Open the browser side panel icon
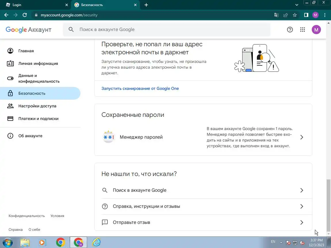The height and width of the screenshot is (248, 331). click(x=306, y=15)
